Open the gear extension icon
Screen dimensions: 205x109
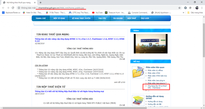point(190,8)
